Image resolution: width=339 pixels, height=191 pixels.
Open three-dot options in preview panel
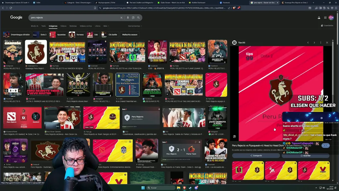point(320,42)
